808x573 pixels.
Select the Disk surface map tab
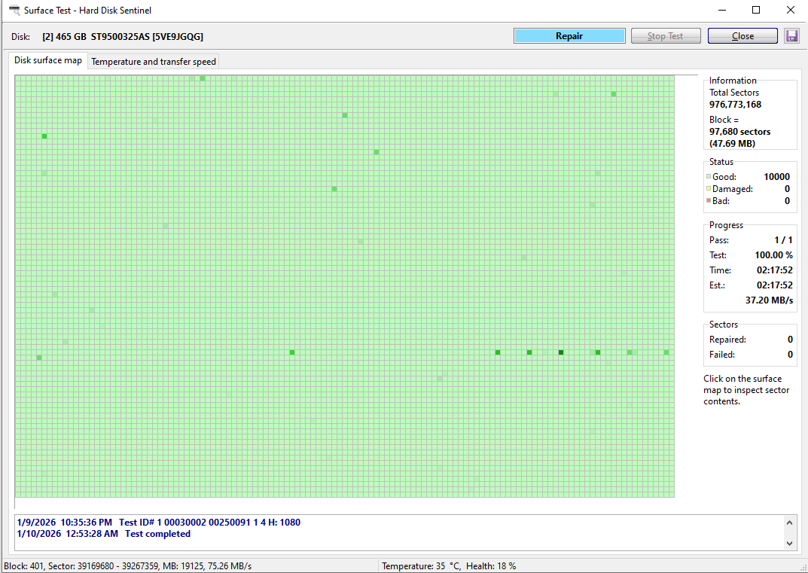pos(48,60)
